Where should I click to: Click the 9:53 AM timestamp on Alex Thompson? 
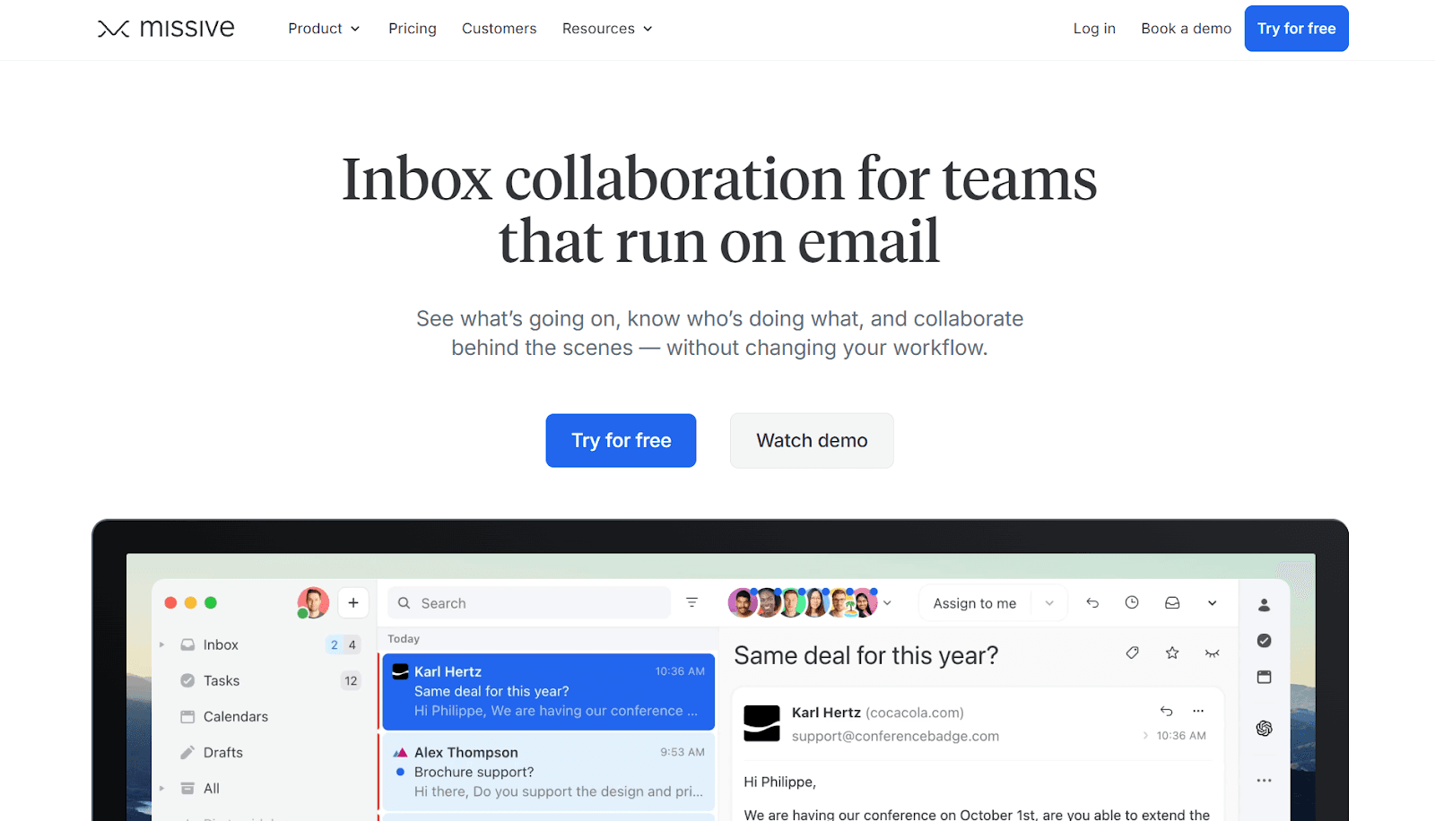(x=683, y=752)
